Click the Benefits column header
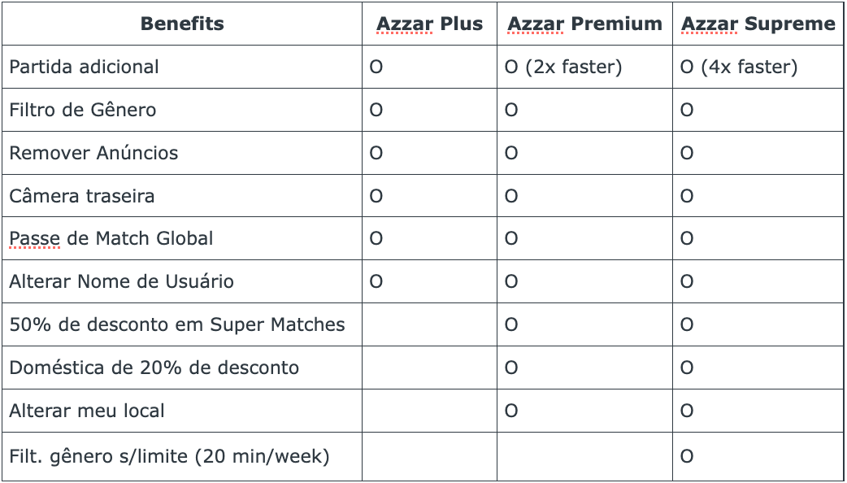Screen dimensions: 847x483 coord(182,24)
